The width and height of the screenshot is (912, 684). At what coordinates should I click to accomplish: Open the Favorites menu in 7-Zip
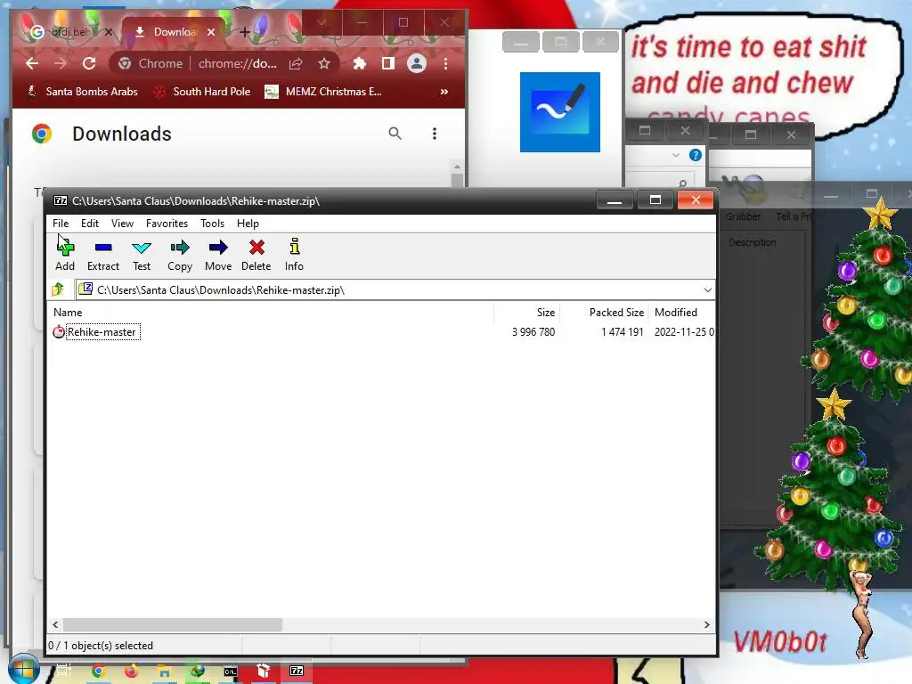coord(167,224)
